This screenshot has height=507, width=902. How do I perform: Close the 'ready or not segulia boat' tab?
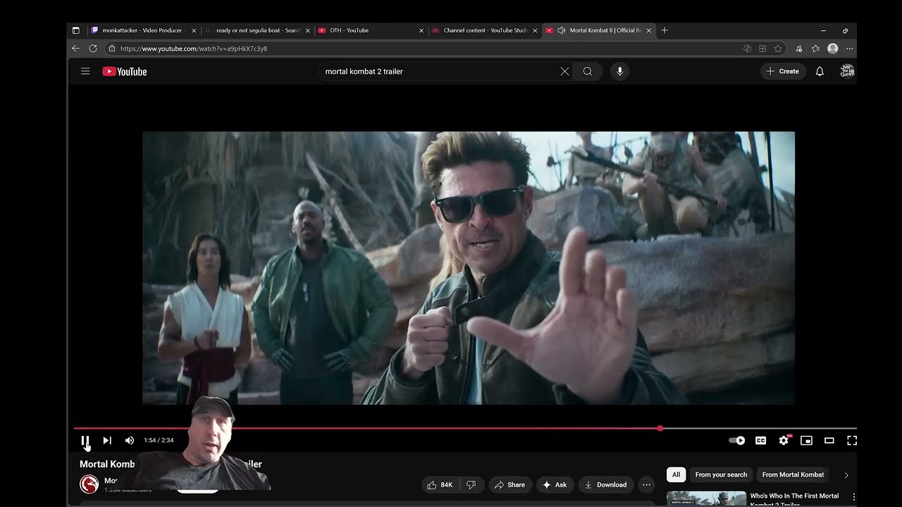coord(308,30)
